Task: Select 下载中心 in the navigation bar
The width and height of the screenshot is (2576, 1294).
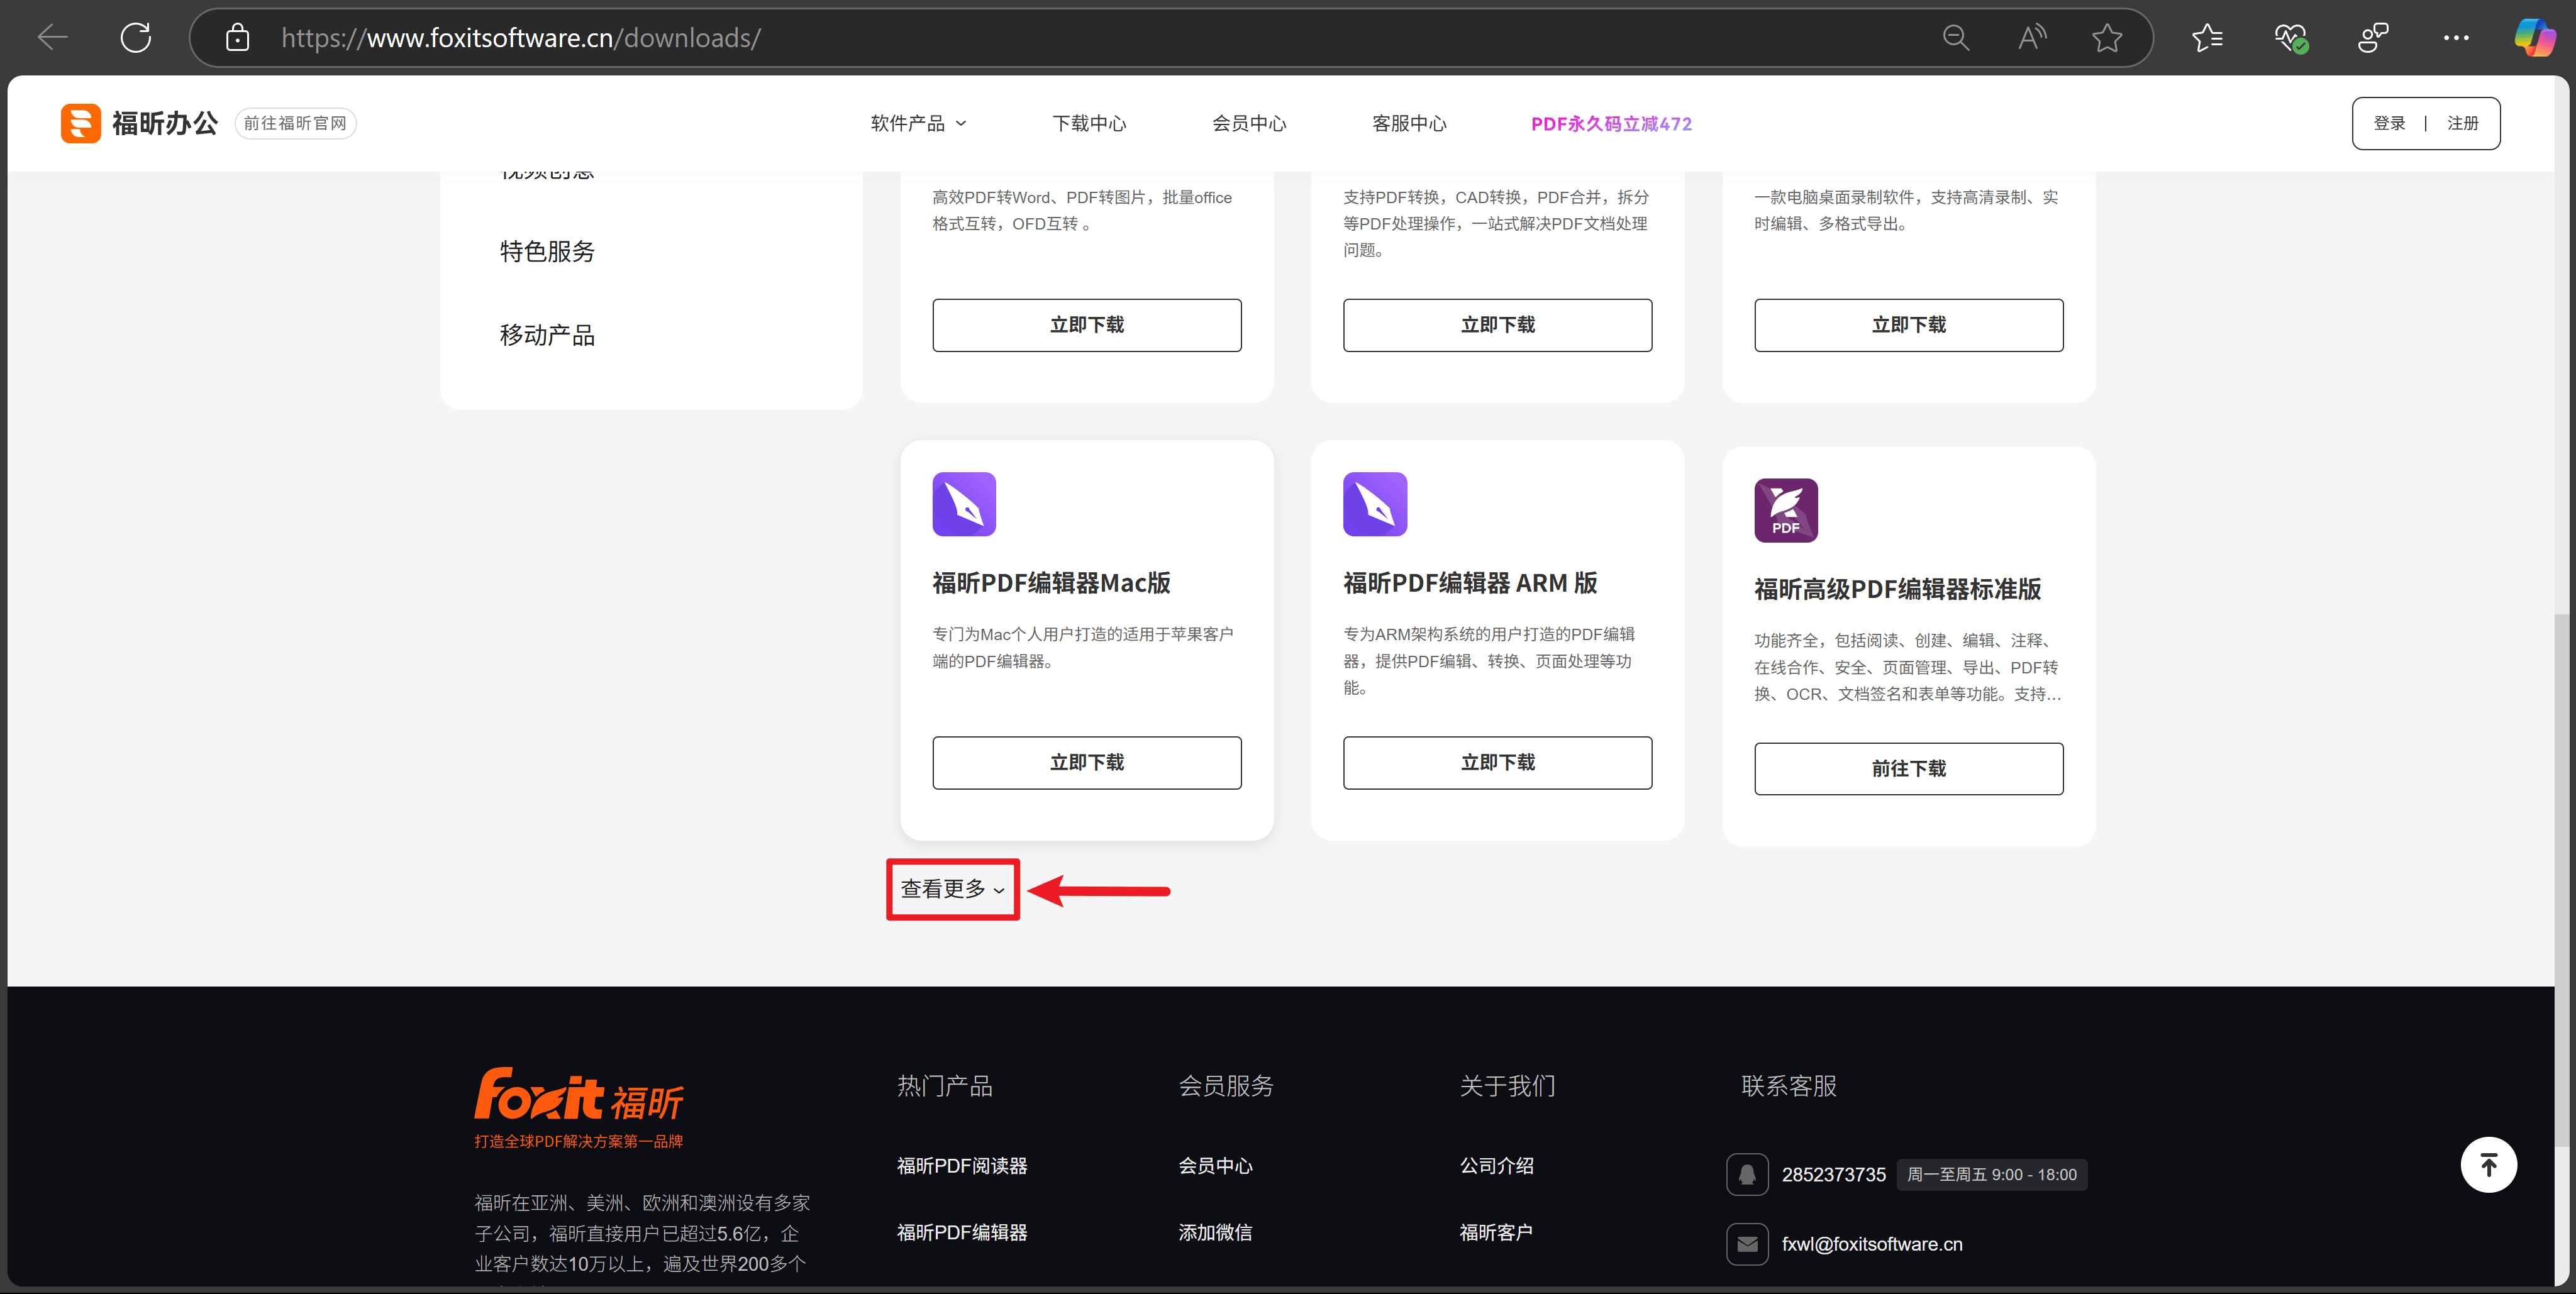Action: [1089, 123]
